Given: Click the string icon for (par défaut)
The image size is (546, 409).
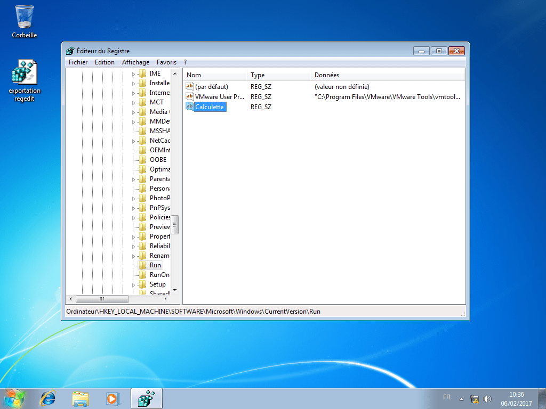Looking at the screenshot, I should coord(189,86).
